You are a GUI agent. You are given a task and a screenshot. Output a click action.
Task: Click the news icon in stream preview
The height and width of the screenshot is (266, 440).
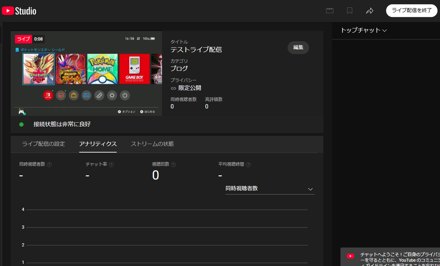[61, 95]
